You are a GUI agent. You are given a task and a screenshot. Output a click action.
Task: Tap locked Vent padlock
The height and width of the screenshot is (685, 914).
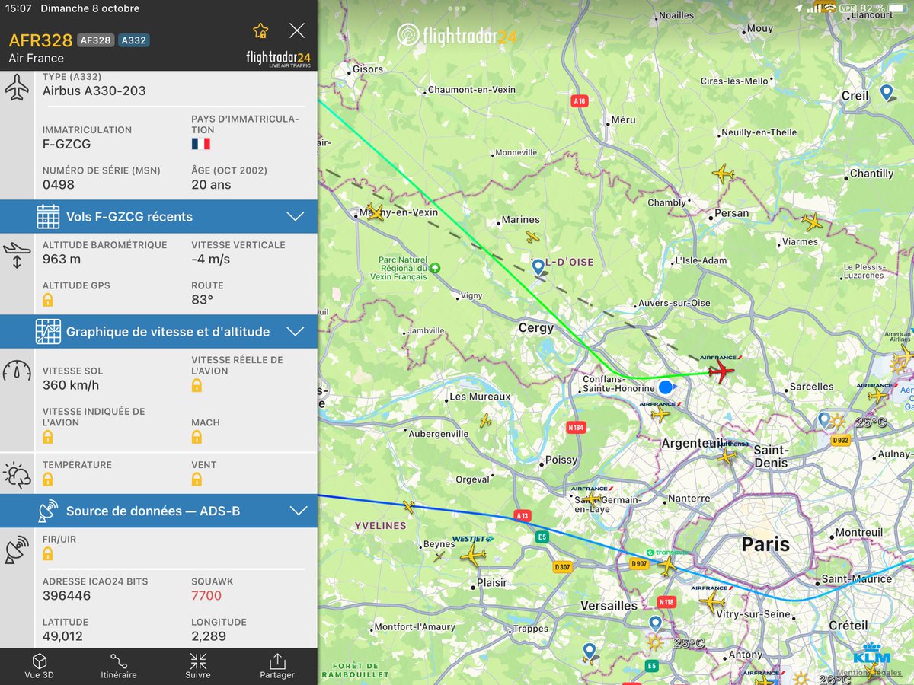197,479
